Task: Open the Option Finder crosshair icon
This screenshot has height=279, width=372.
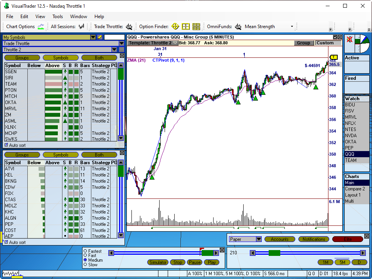Action: 175,27
